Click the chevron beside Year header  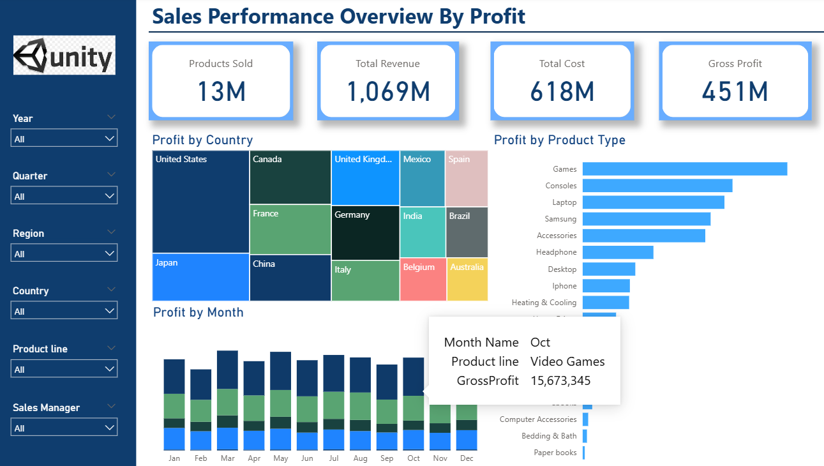[x=112, y=117]
